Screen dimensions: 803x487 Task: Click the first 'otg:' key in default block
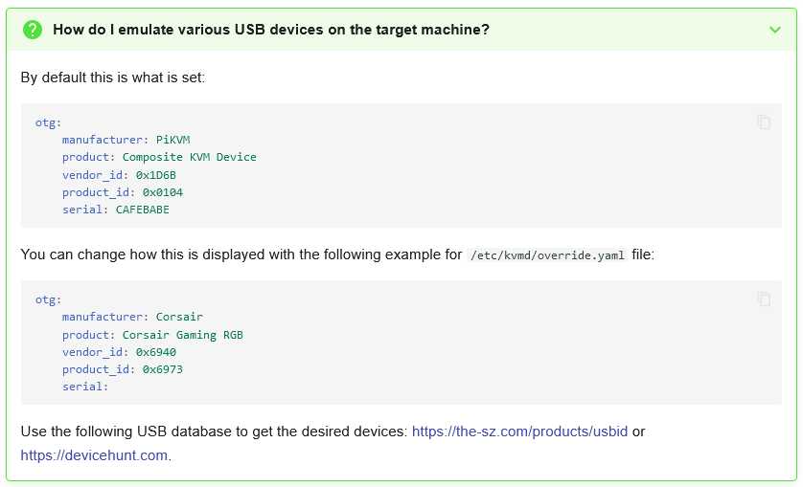(48, 122)
